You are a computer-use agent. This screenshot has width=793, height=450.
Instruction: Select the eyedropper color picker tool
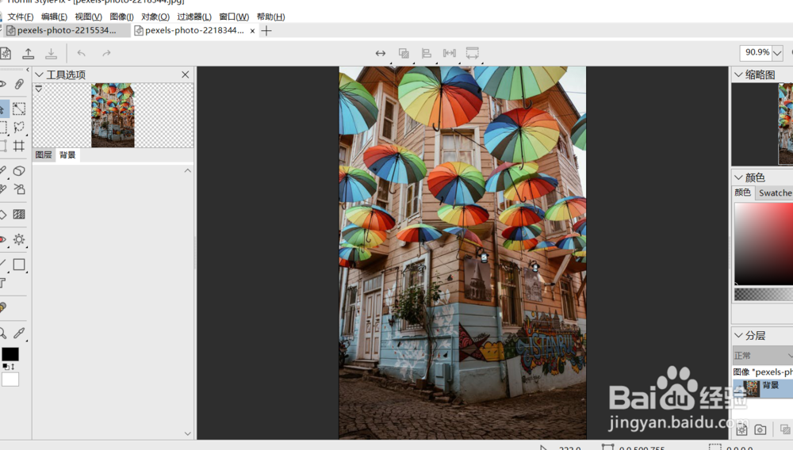click(x=19, y=332)
